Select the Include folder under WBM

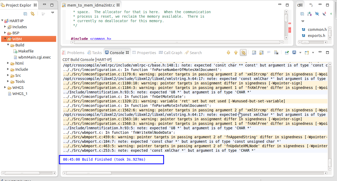pyautogui.click(x=21, y=69)
